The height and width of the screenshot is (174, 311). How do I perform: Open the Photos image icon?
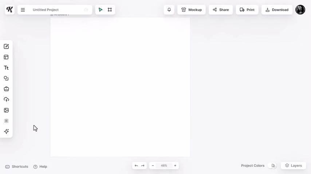click(x=6, y=110)
